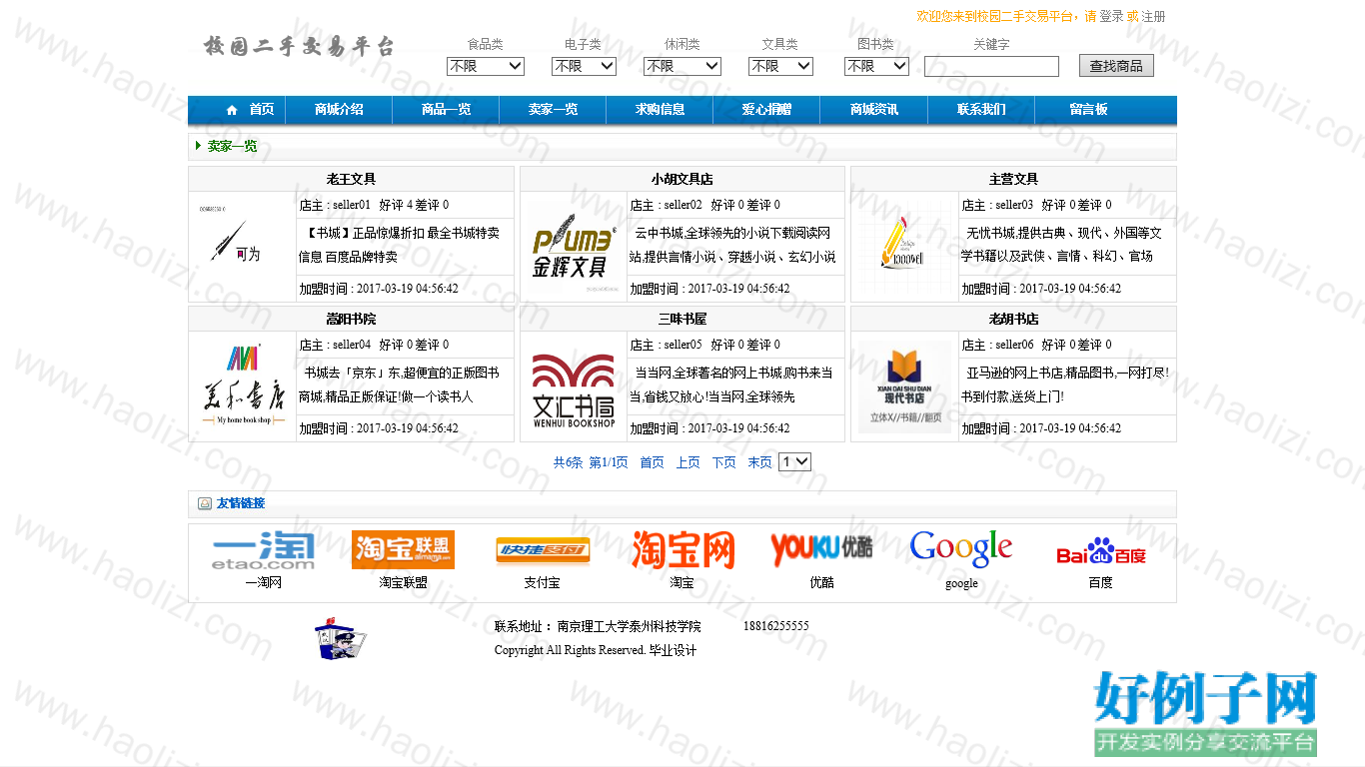Go to 首页 in the navigation bar
The image size is (1365, 767).
click(x=261, y=110)
